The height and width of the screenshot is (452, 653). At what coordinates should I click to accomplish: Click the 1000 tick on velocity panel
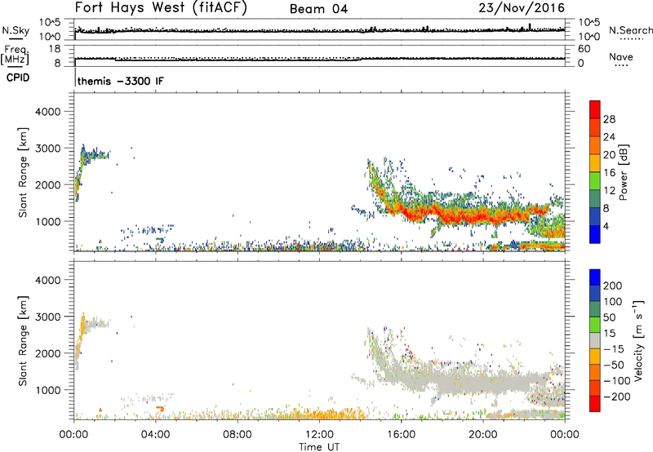48,390
